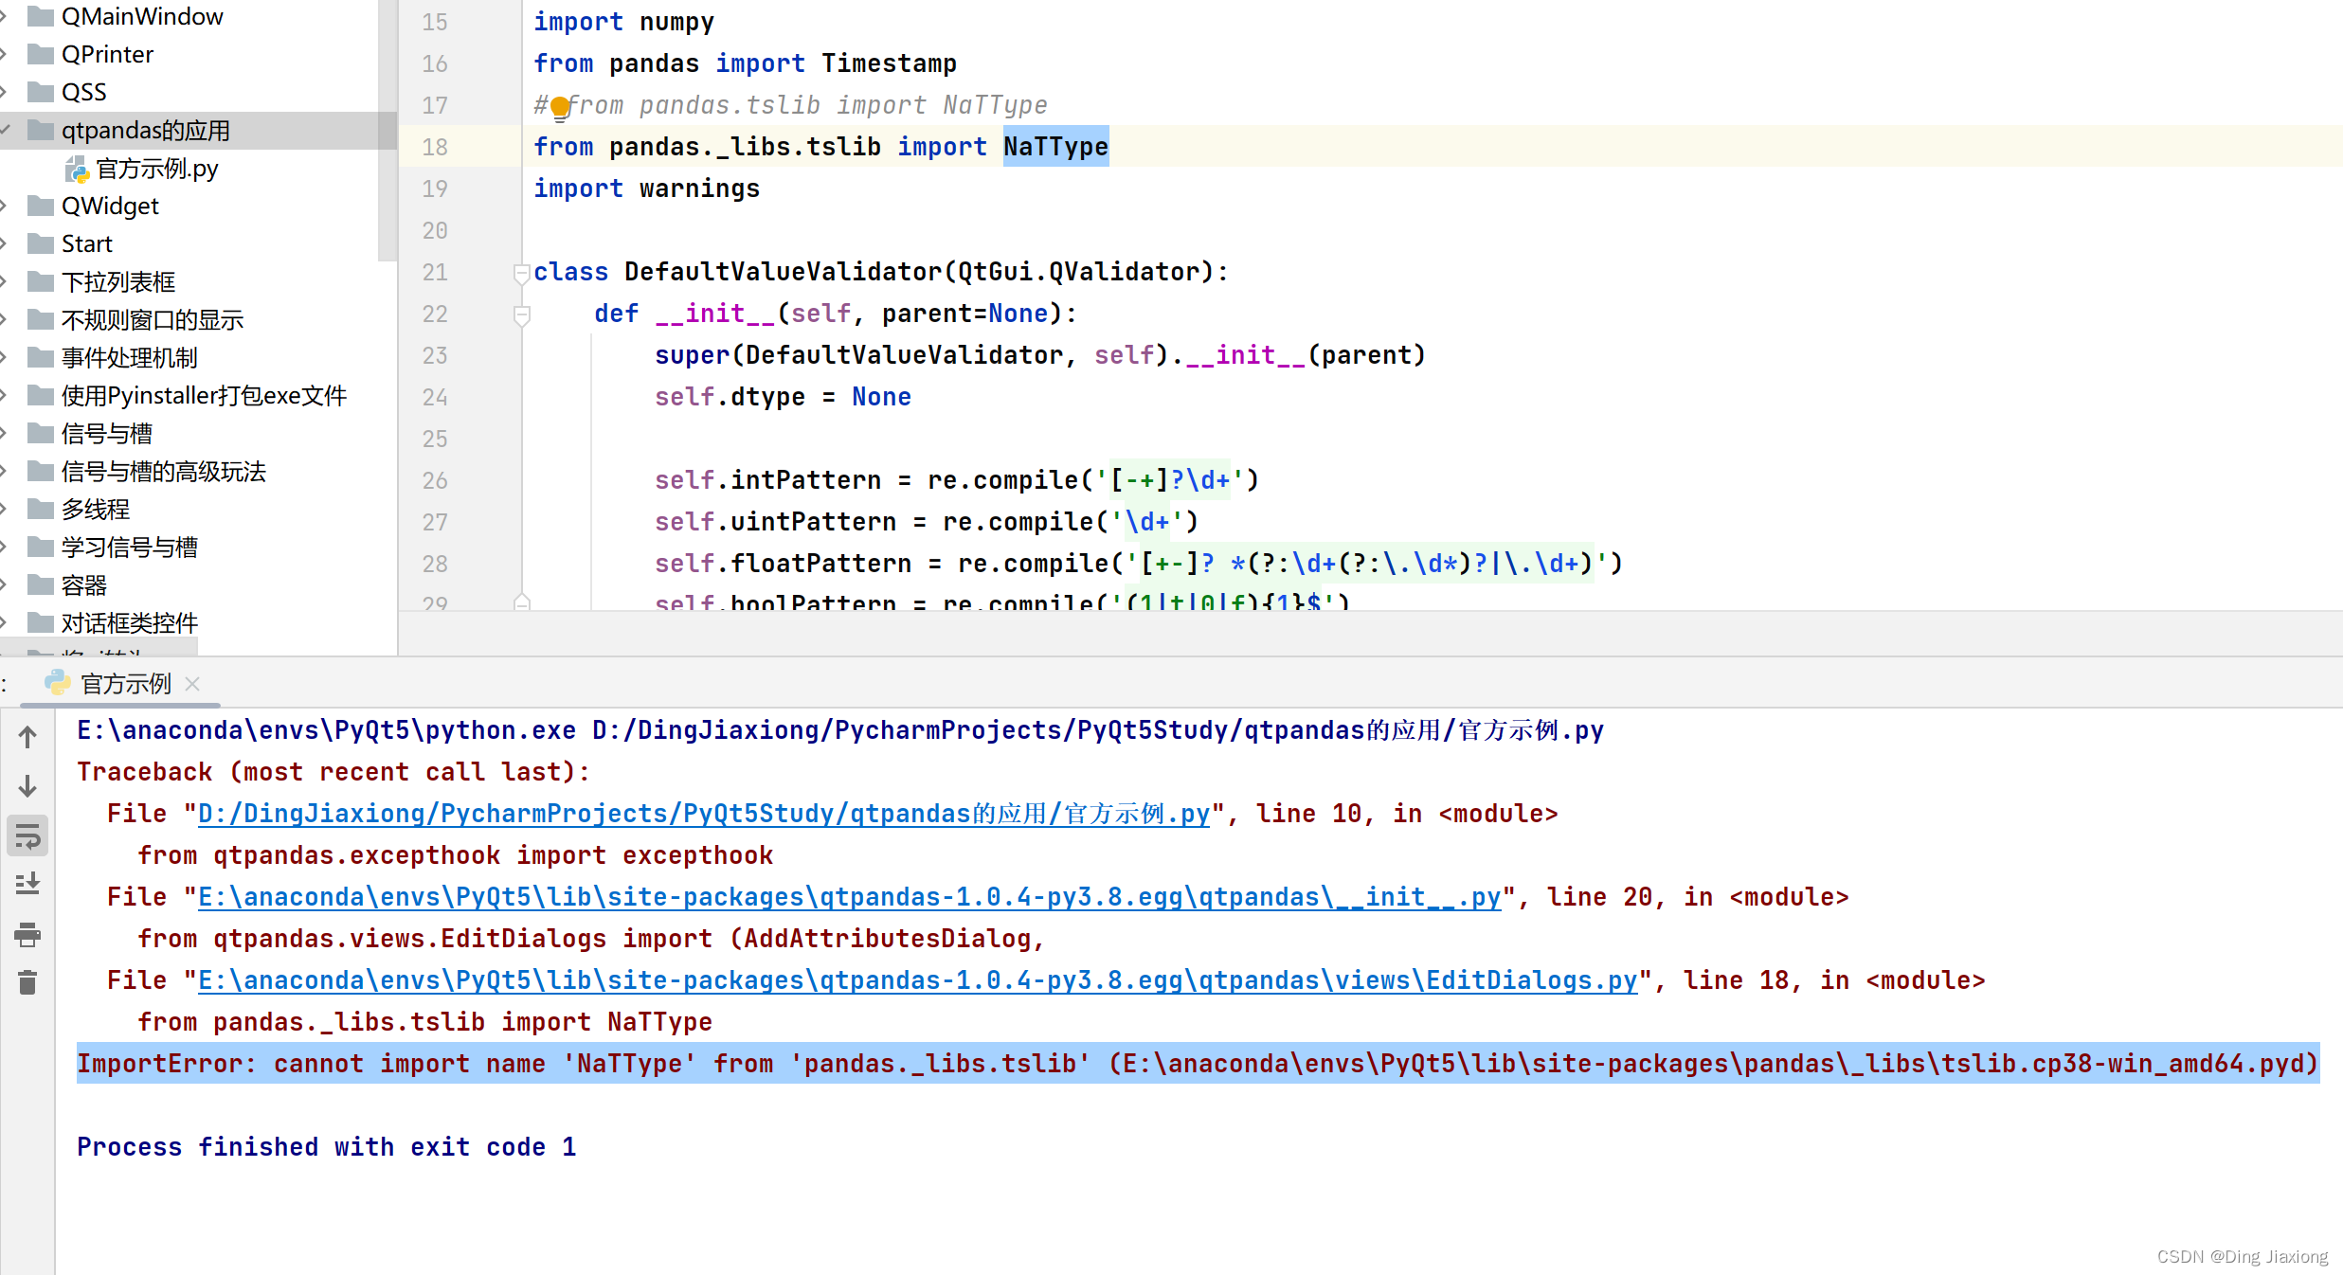Select the 信号与槽的高级玩法 folder
2343x1275 pixels.
pyautogui.click(x=147, y=471)
